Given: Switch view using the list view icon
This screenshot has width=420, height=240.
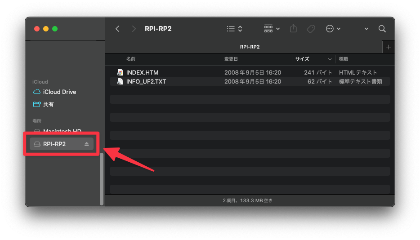Looking at the screenshot, I should coord(231,29).
